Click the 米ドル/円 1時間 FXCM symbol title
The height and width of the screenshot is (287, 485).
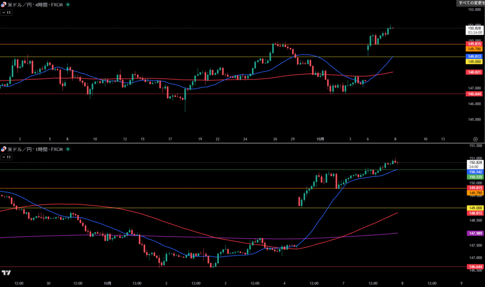36,149
